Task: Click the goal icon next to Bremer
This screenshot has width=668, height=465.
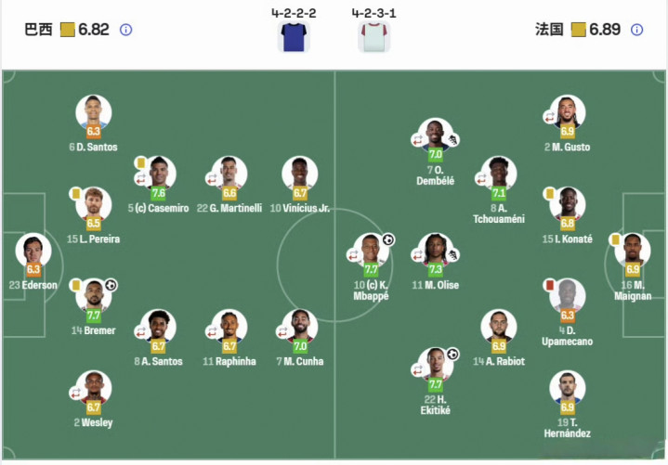Action: [x=111, y=285]
